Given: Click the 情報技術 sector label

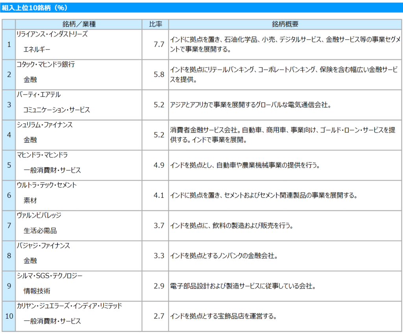Looking at the screenshot, I should (x=37, y=291).
